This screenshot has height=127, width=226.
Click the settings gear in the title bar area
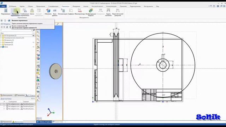coord(218,6)
